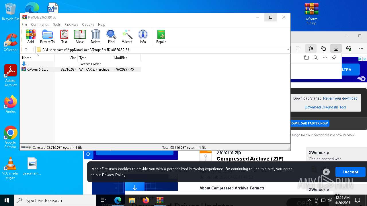Open Edge settings and more menu
The height and width of the screenshot is (206, 367).
(361, 48)
